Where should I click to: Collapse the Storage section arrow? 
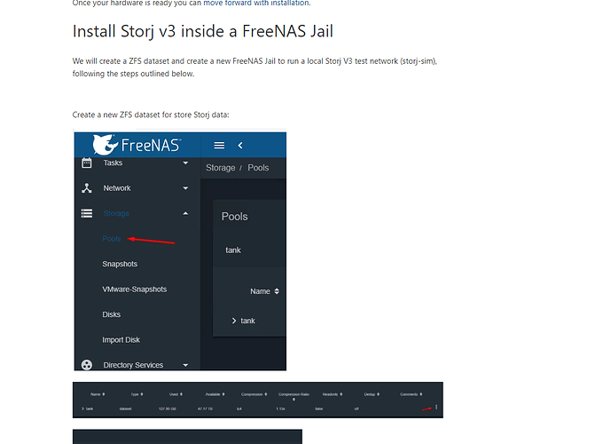185,213
